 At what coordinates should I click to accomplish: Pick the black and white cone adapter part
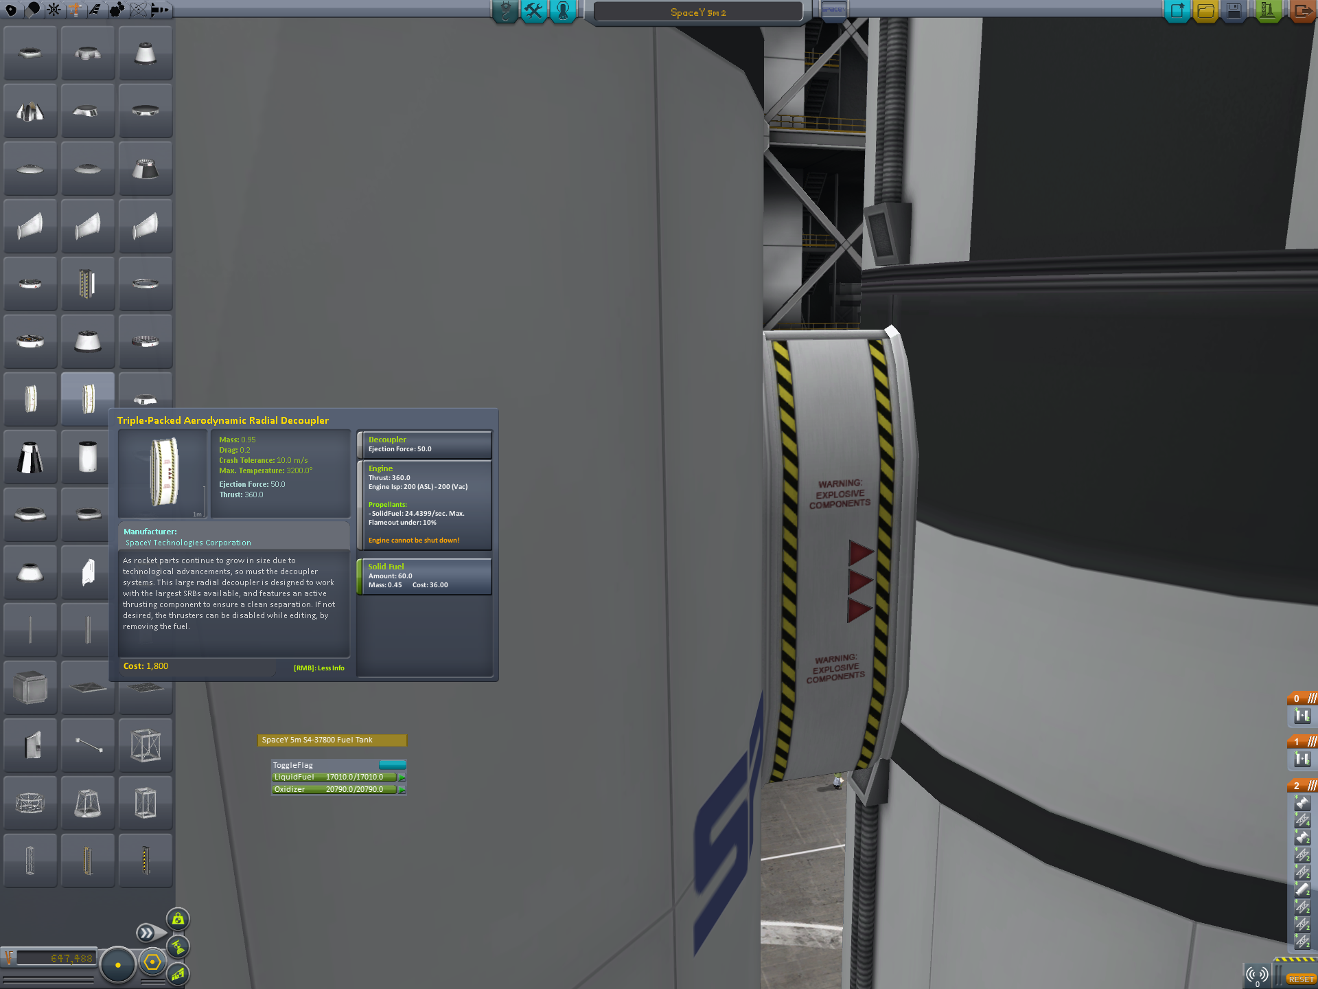click(30, 457)
